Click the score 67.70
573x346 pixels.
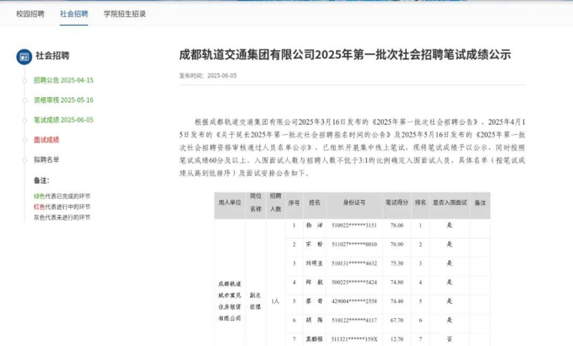click(397, 320)
